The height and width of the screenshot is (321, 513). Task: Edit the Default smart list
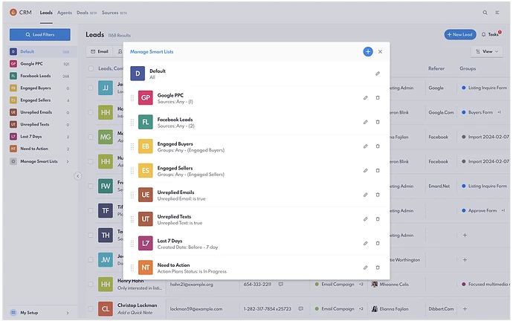(x=377, y=74)
